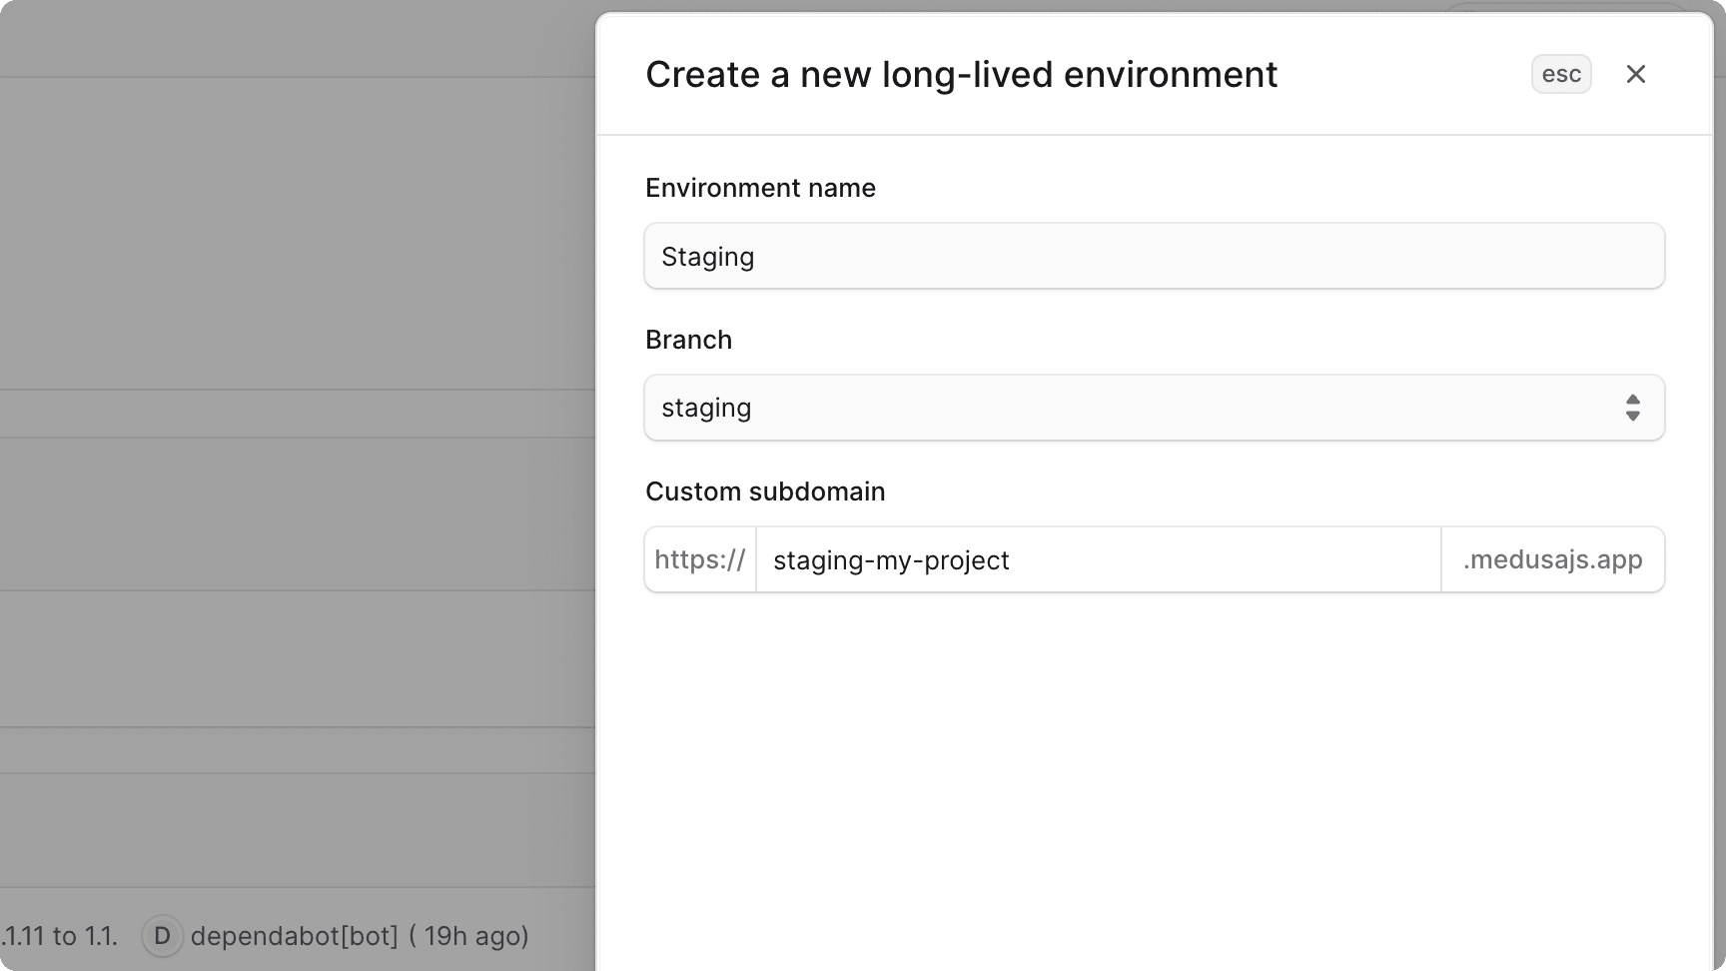
Task: Click the Custom subdomain label
Action: point(765,491)
